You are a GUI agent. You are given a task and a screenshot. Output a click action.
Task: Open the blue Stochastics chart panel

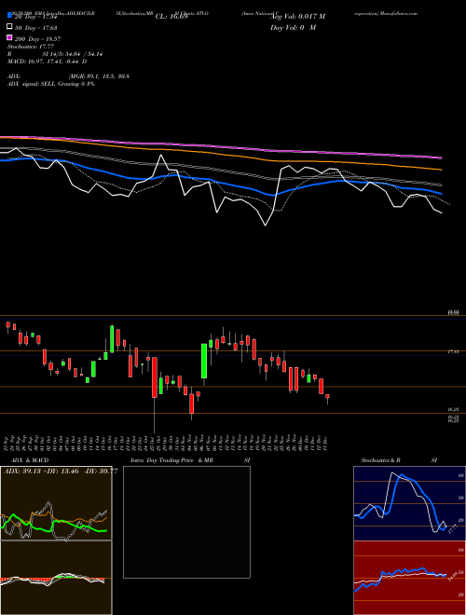pyautogui.click(x=409, y=503)
